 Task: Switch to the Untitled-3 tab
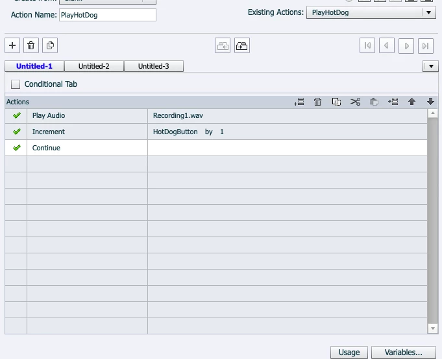pos(154,66)
